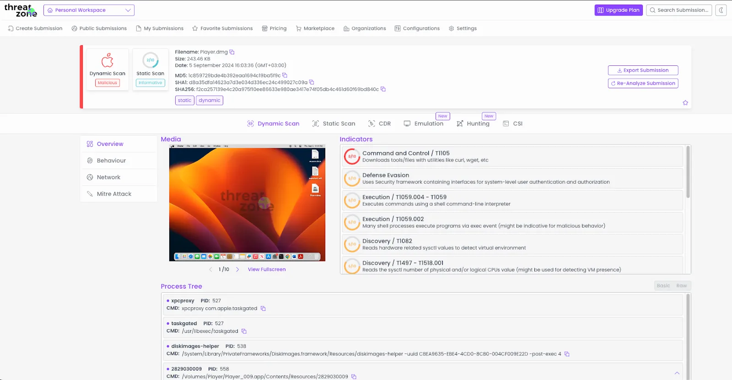Open Public Submissions page
Screen dimensions: 732x380
[99, 28]
